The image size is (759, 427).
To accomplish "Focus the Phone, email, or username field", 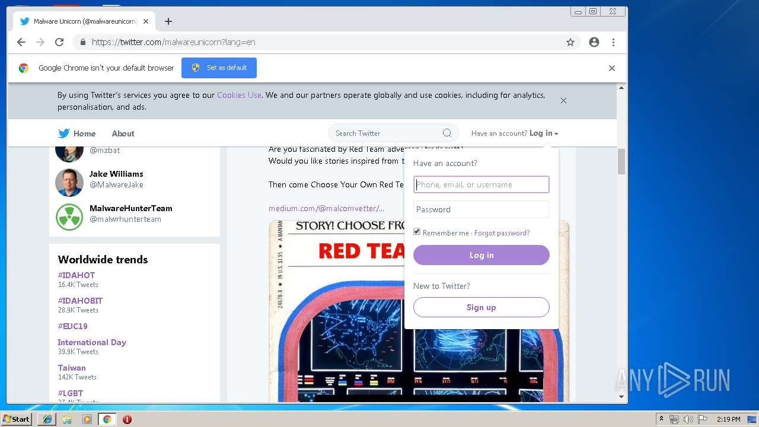I will [481, 184].
